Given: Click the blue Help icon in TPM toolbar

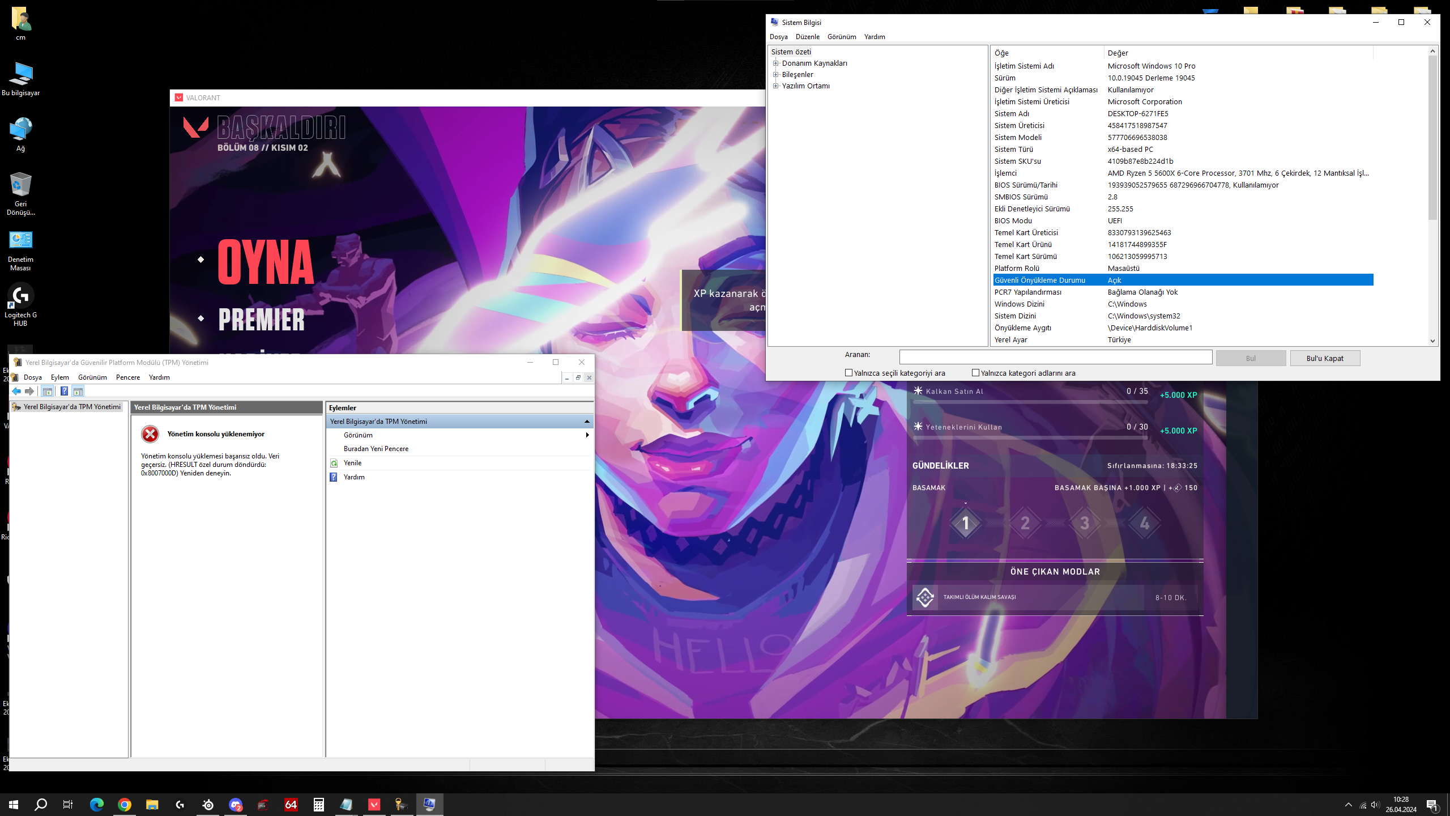Looking at the screenshot, I should 64,391.
